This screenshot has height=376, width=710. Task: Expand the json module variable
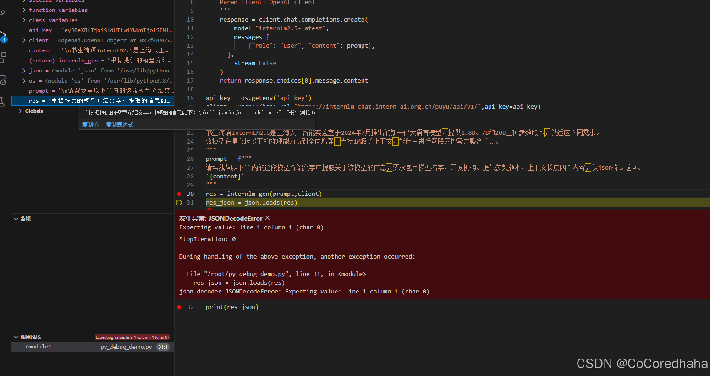(x=23, y=70)
